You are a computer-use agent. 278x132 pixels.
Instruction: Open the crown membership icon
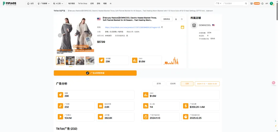251,3
